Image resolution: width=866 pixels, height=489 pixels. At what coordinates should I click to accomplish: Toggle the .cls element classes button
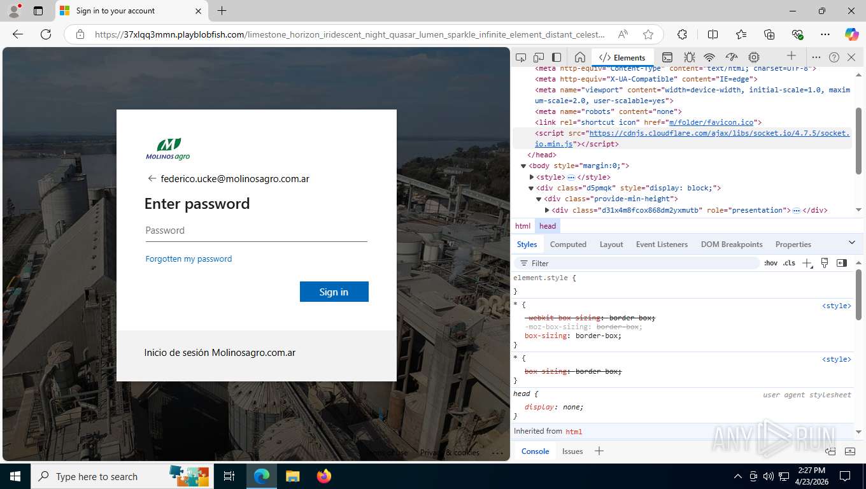[789, 263]
